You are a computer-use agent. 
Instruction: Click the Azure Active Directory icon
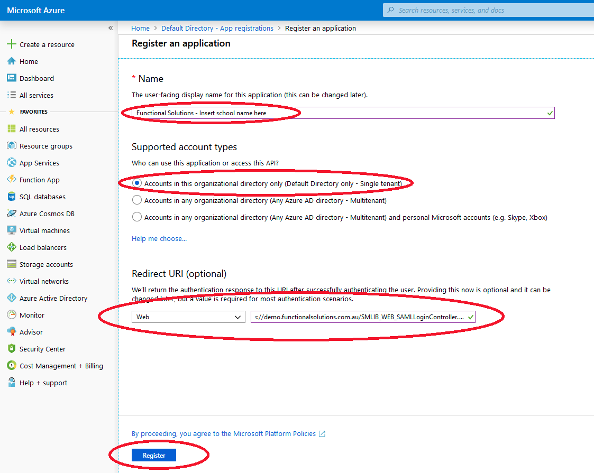click(x=12, y=298)
